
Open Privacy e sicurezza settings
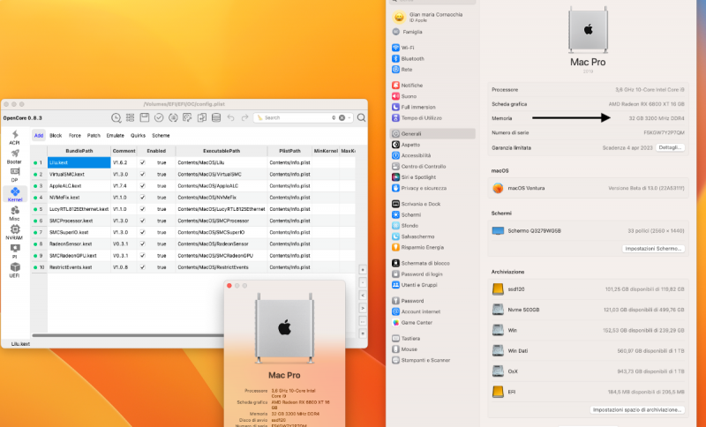[x=418, y=188]
